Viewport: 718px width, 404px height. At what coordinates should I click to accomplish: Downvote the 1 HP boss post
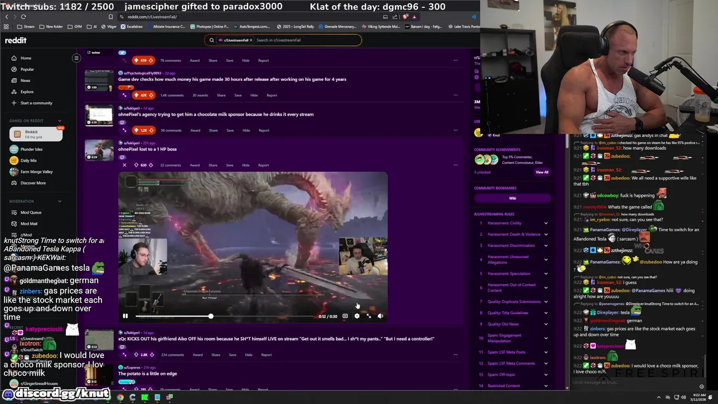click(150, 165)
